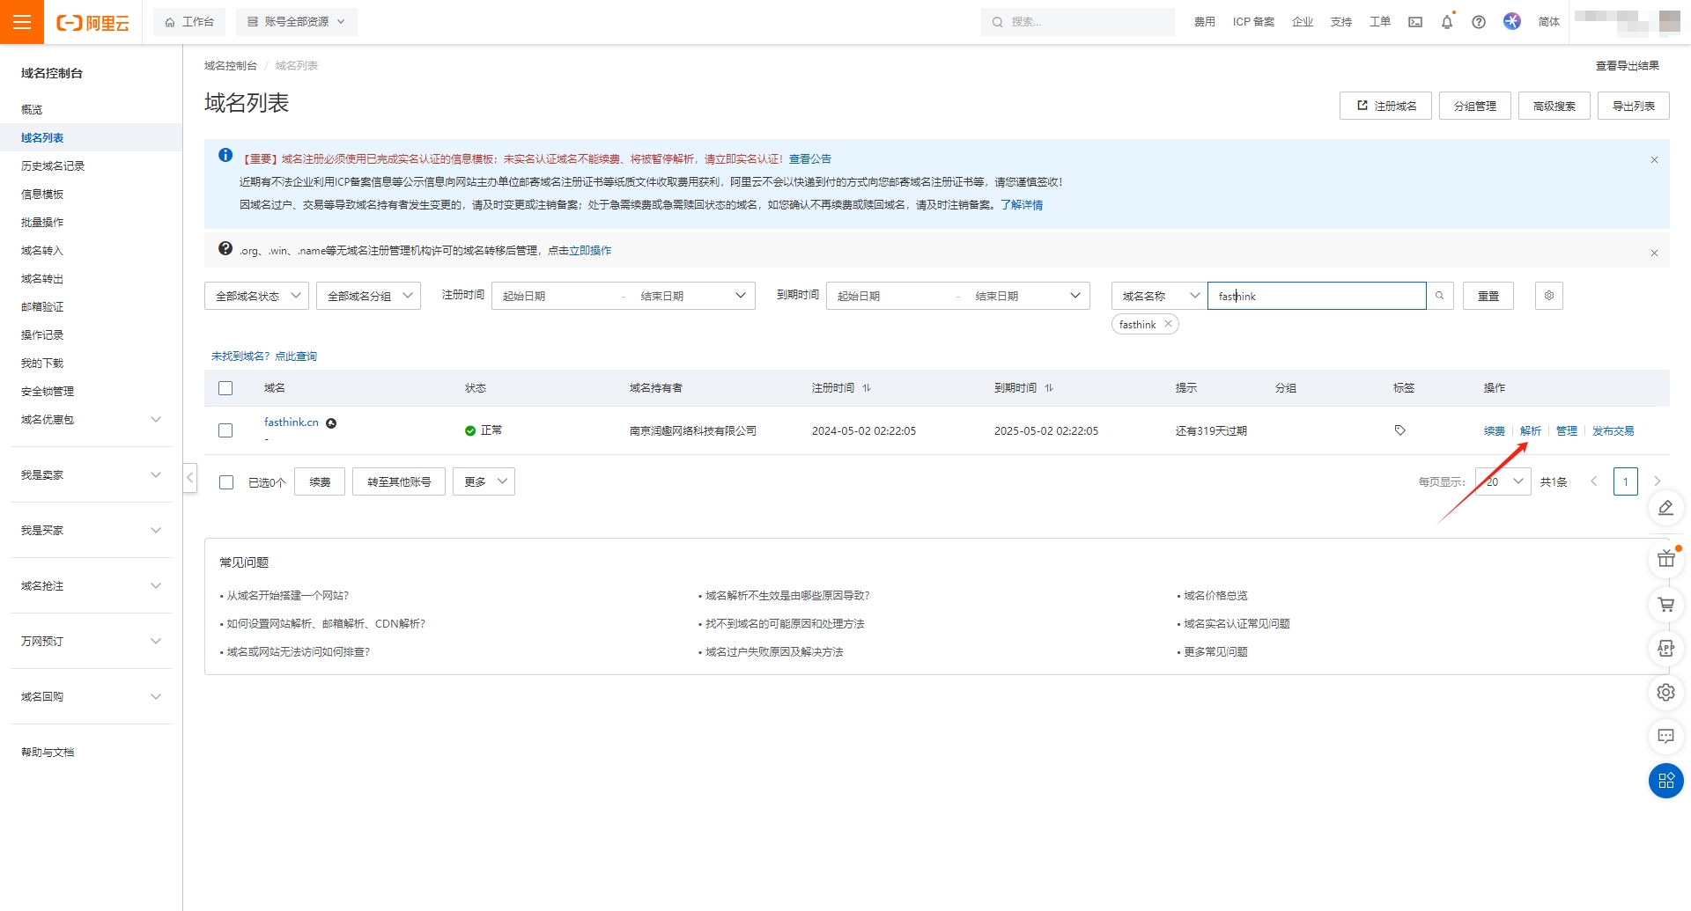Open the account all-resources dropdown
This screenshot has width=1691, height=911.
pos(297,22)
